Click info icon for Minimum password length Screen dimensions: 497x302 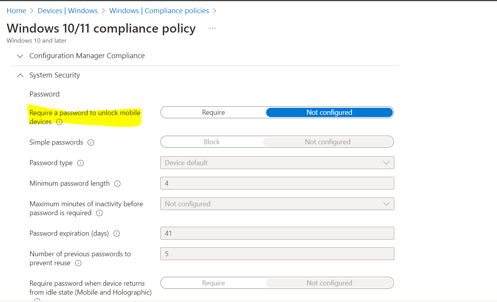pyautogui.click(x=117, y=184)
